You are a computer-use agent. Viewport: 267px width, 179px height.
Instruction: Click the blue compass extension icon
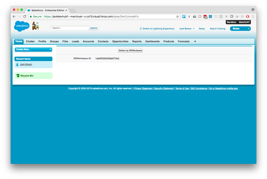210,16
